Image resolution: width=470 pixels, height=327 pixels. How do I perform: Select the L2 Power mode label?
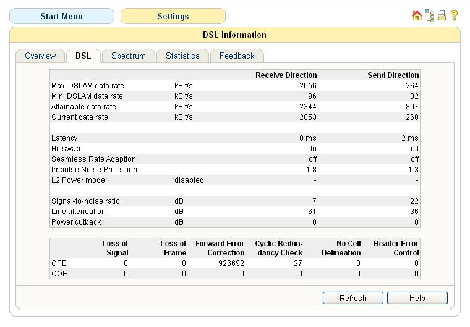78,180
